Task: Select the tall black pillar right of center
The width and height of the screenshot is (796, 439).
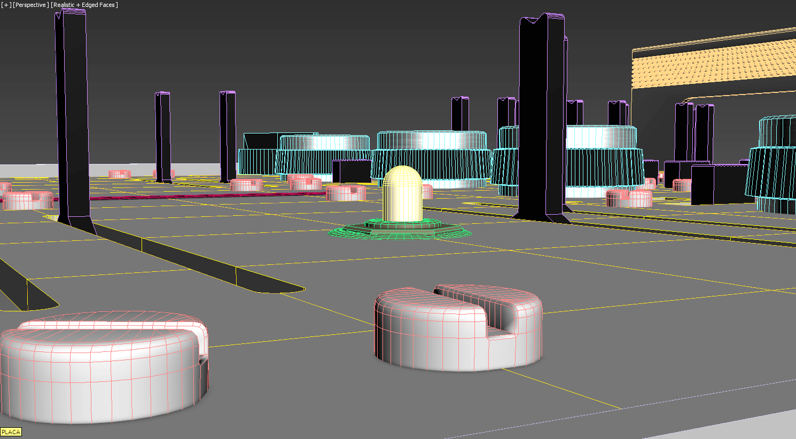Action: [x=541, y=117]
